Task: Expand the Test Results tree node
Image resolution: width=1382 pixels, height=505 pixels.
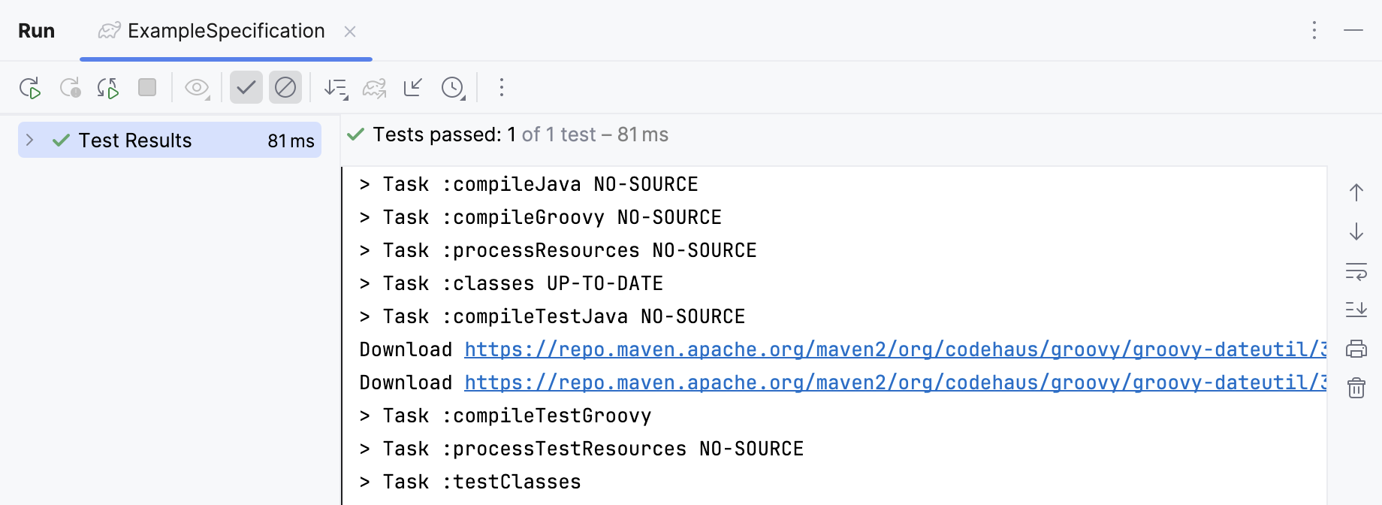Action: point(29,140)
